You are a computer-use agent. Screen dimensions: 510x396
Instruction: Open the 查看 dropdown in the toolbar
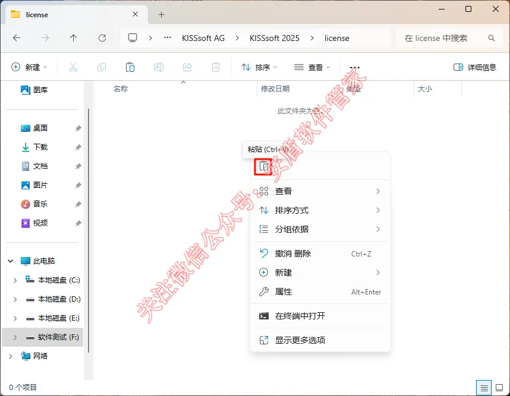312,67
